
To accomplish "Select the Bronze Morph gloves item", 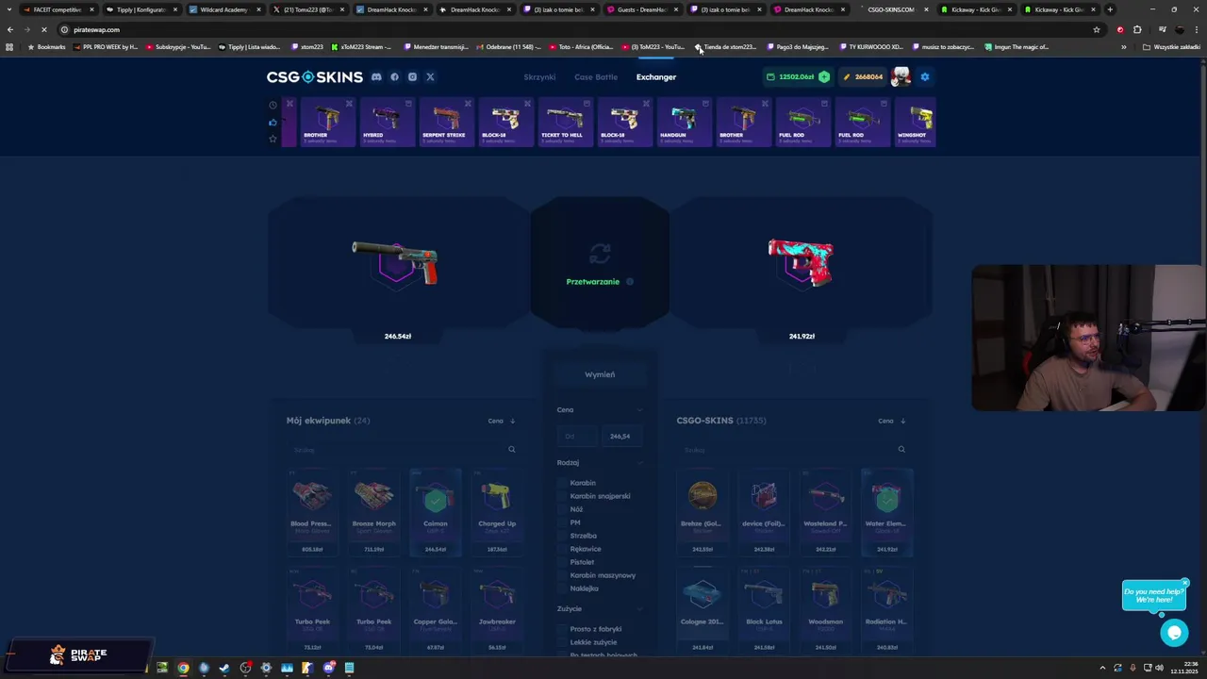I will coord(373,511).
